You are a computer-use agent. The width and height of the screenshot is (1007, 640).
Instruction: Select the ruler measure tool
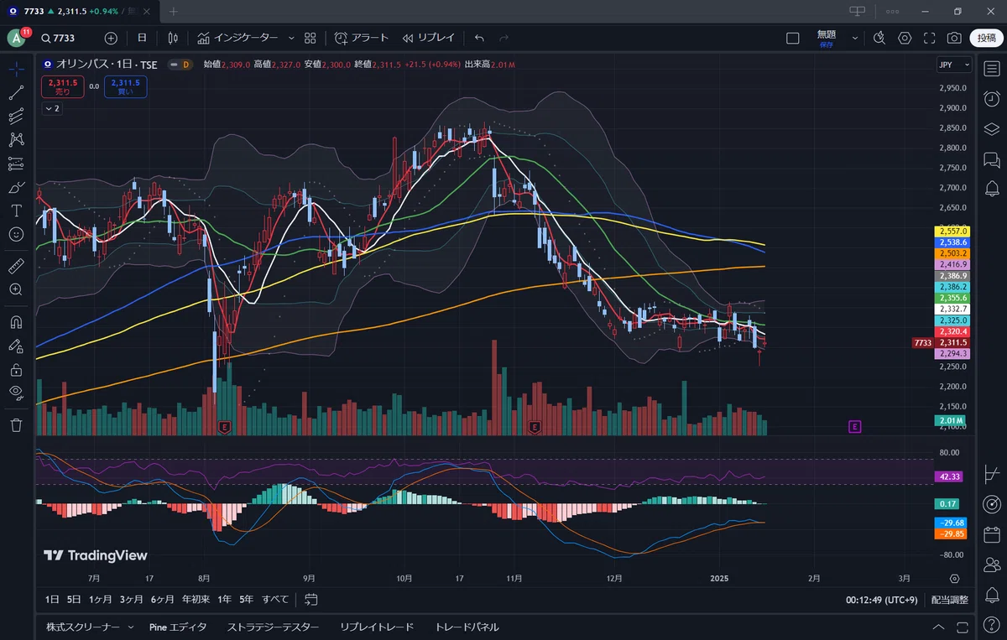16,266
